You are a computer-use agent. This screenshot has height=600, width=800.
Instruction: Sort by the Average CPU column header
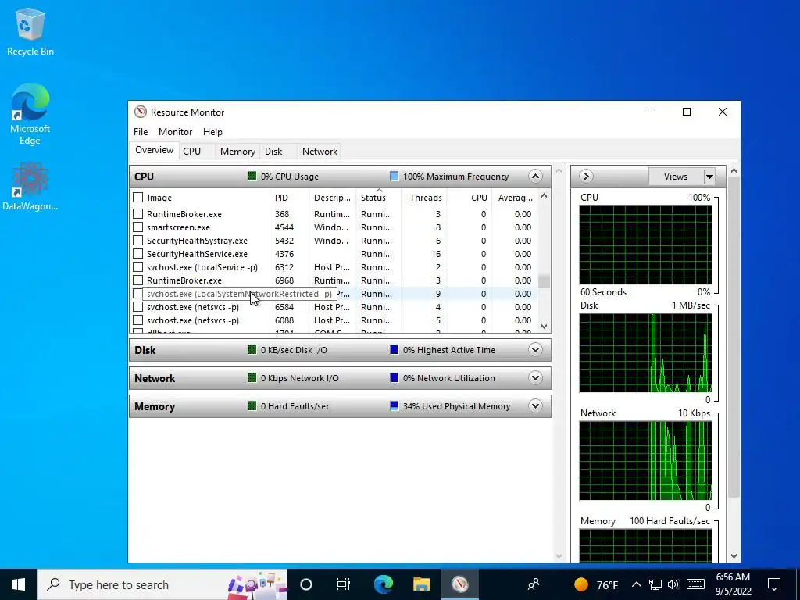point(515,198)
